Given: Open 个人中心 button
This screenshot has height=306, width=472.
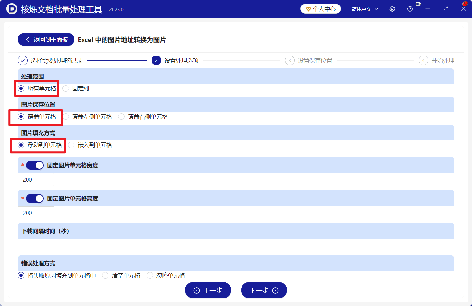Looking at the screenshot, I should [320, 9].
